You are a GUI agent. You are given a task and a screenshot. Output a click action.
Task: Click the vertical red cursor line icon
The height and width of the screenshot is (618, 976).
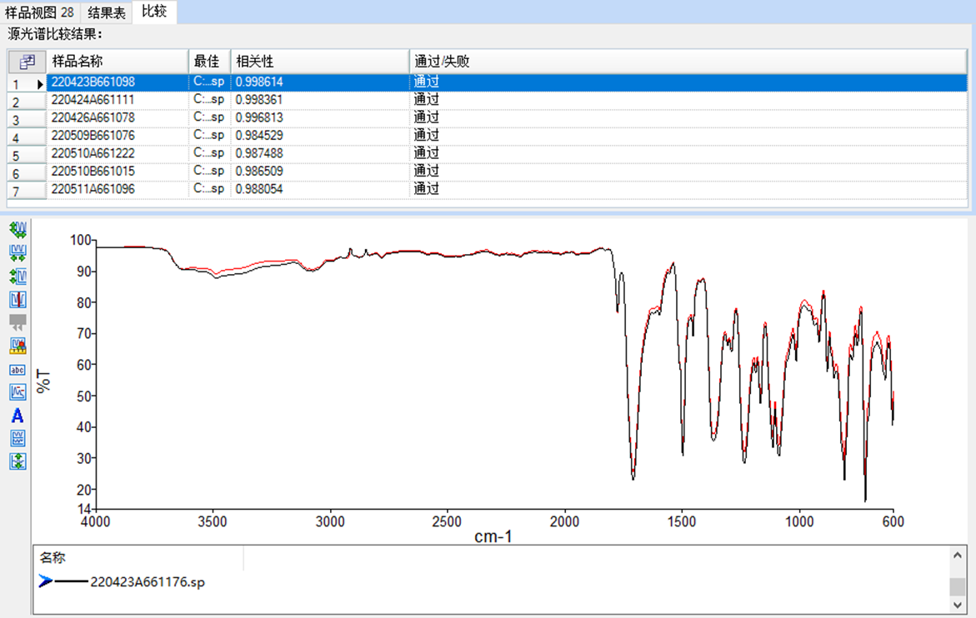point(18,299)
